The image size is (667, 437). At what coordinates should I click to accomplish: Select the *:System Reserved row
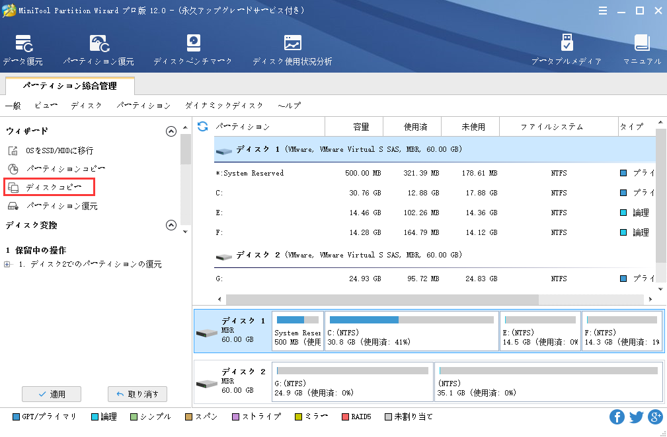pos(435,173)
